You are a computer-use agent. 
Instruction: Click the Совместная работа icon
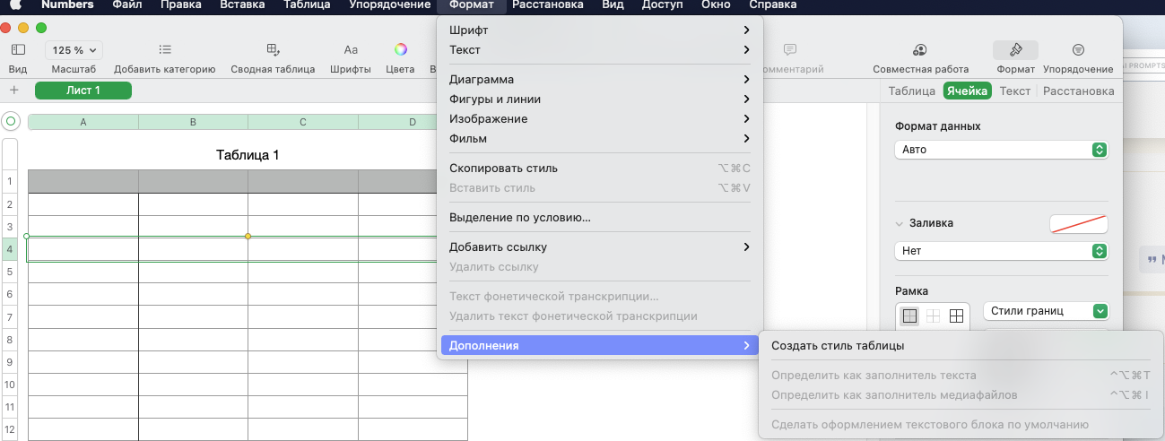pyautogui.click(x=920, y=50)
